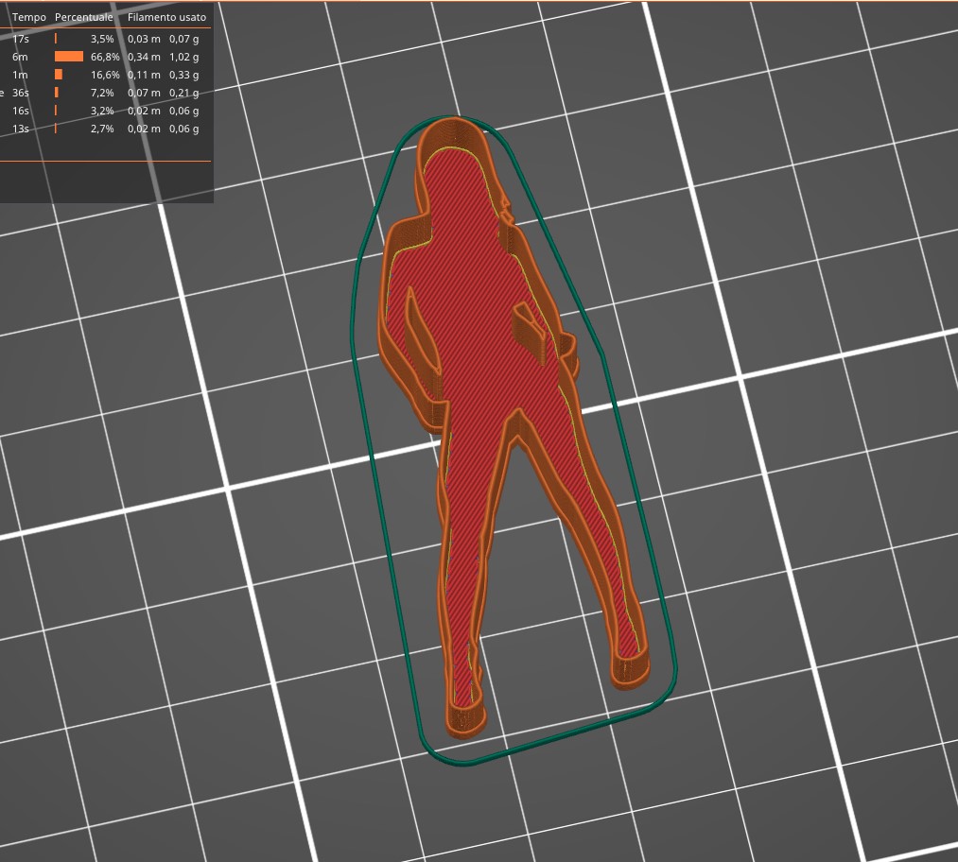The image size is (958, 862).
Task: Click the orange bar next to 16,6%
Action: [x=59, y=75]
